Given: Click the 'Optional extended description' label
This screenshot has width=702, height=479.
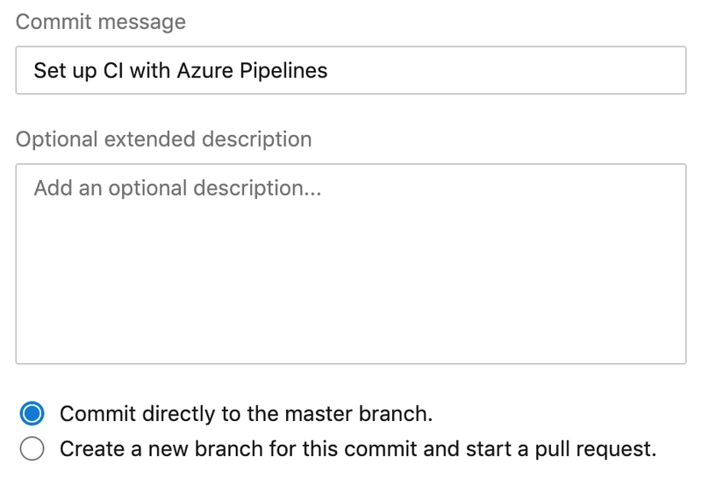Looking at the screenshot, I should coord(163,139).
